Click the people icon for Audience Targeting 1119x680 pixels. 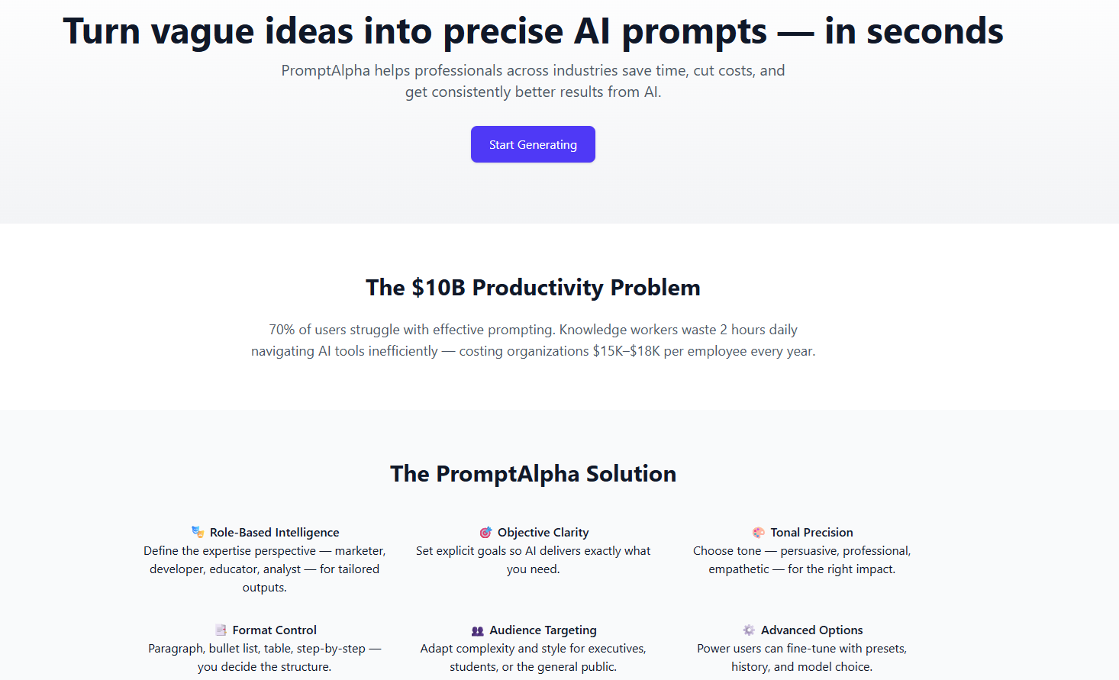pyautogui.click(x=476, y=630)
